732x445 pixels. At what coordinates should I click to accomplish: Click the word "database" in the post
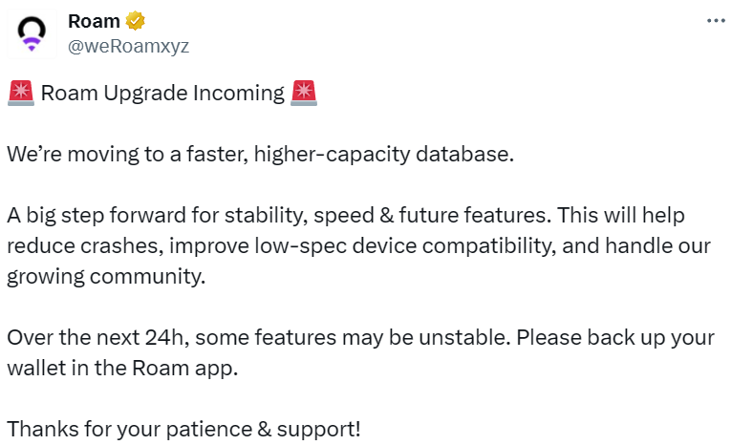(x=472, y=155)
